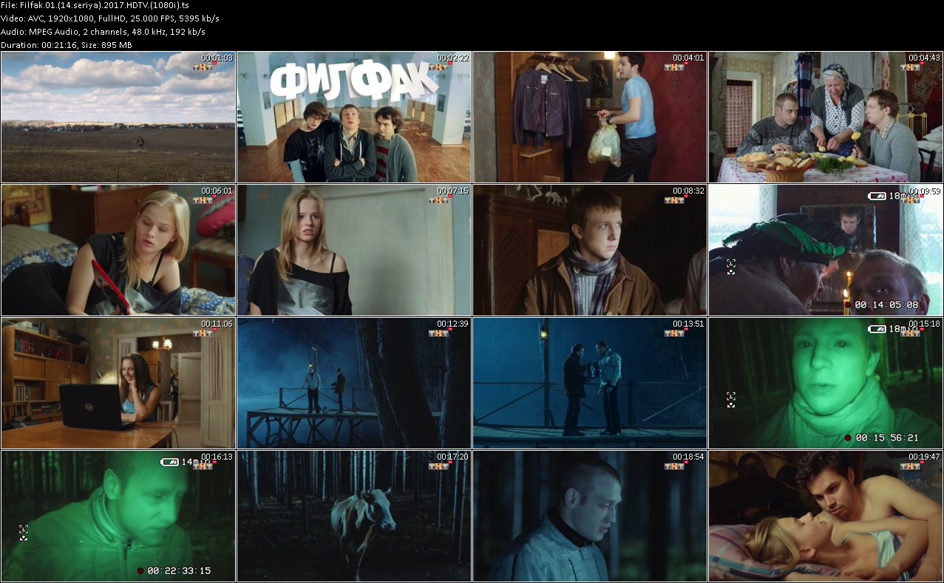Click the camcorder timecode 00:14:05:08
944x583 pixels.
point(886,304)
